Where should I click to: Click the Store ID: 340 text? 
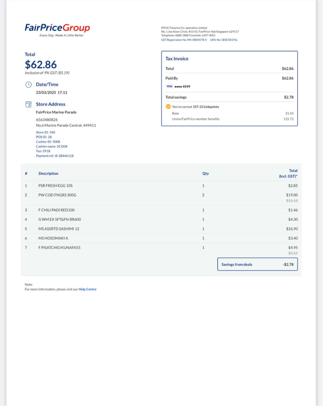click(x=46, y=132)
